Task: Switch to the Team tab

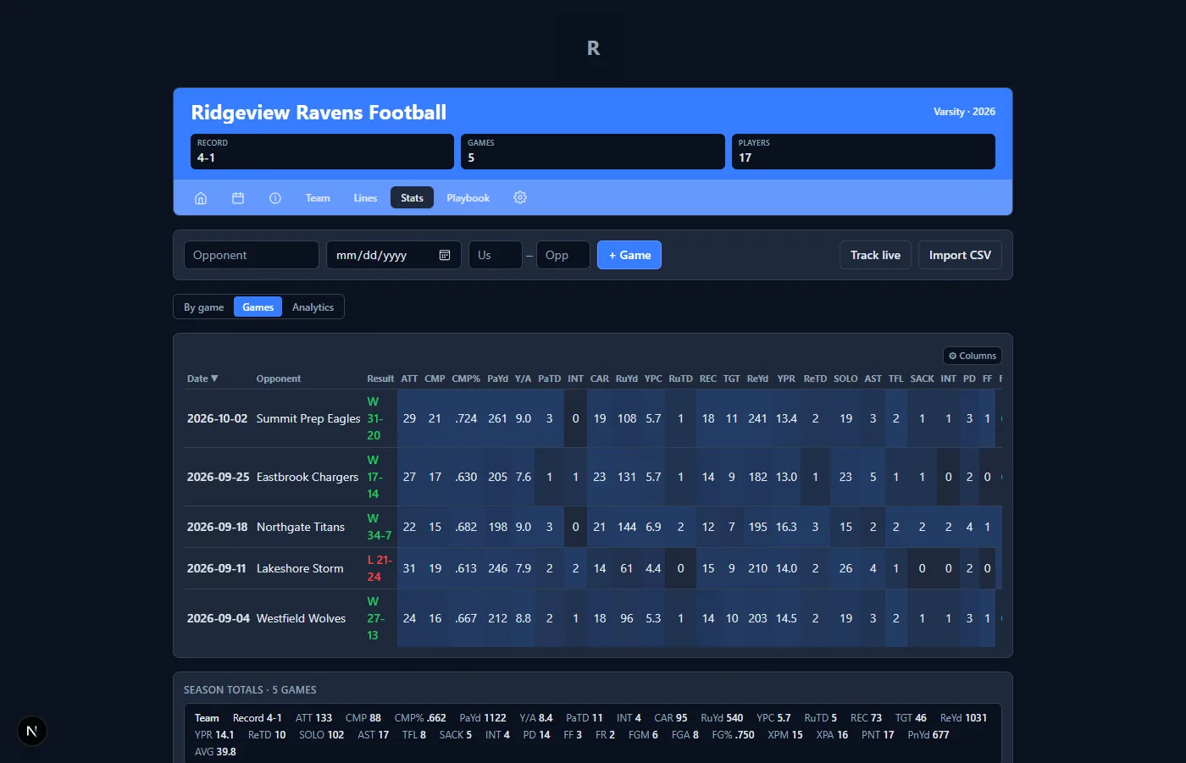Action: 318,197
